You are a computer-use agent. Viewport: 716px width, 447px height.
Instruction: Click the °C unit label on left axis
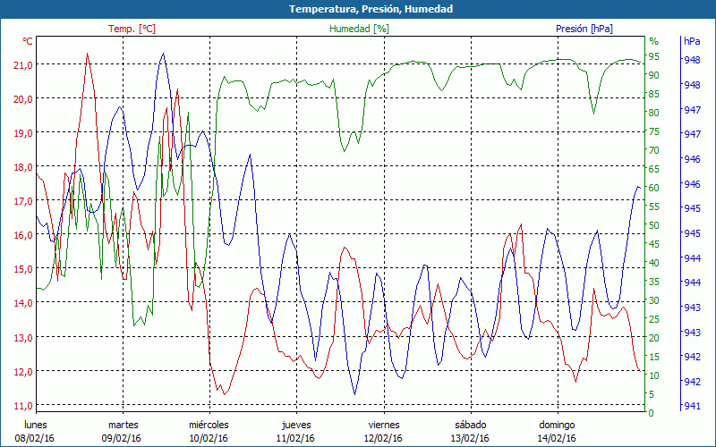click(x=27, y=41)
